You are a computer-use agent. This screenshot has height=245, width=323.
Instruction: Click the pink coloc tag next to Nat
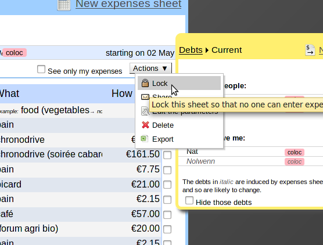(x=295, y=152)
